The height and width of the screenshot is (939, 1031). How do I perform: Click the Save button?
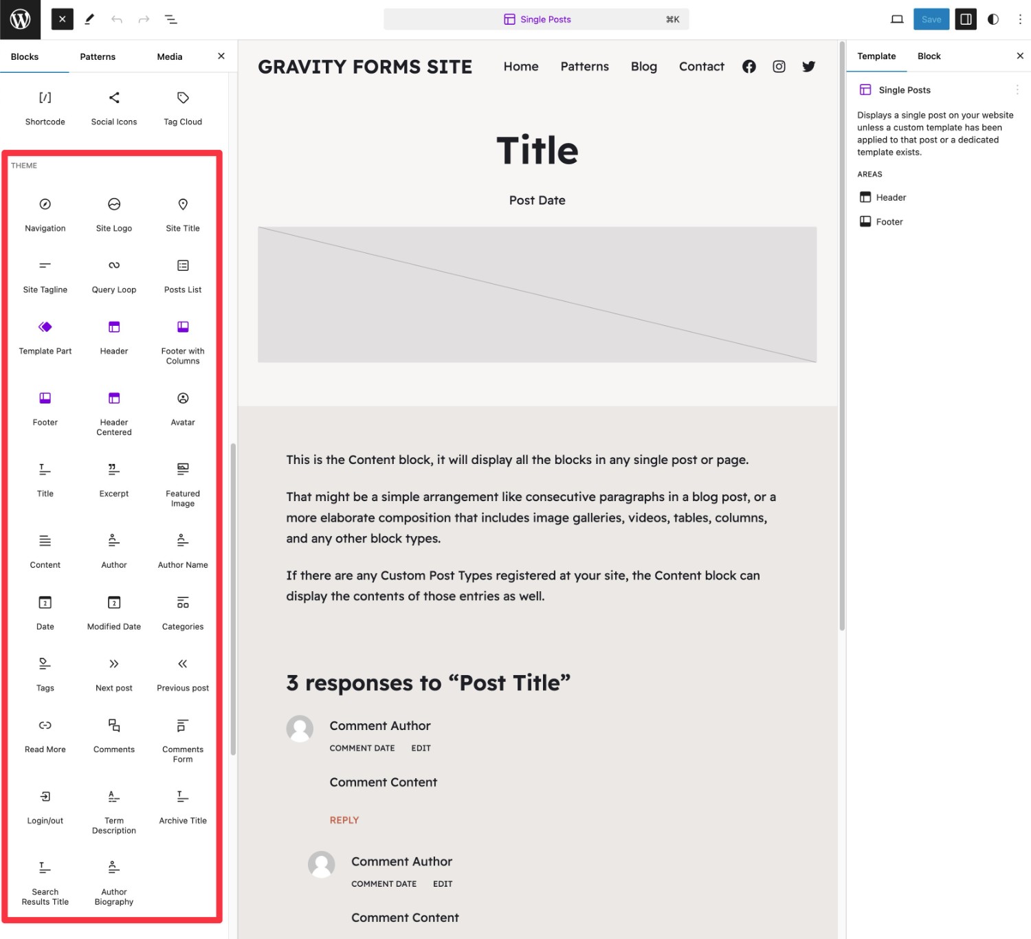click(x=931, y=19)
